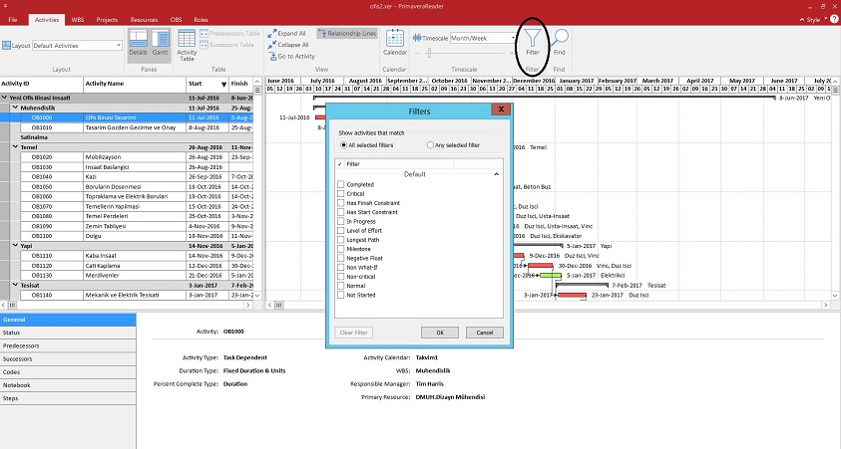The height and width of the screenshot is (449, 841).
Task: Toggle the Details pane icon
Action: pyautogui.click(x=140, y=43)
